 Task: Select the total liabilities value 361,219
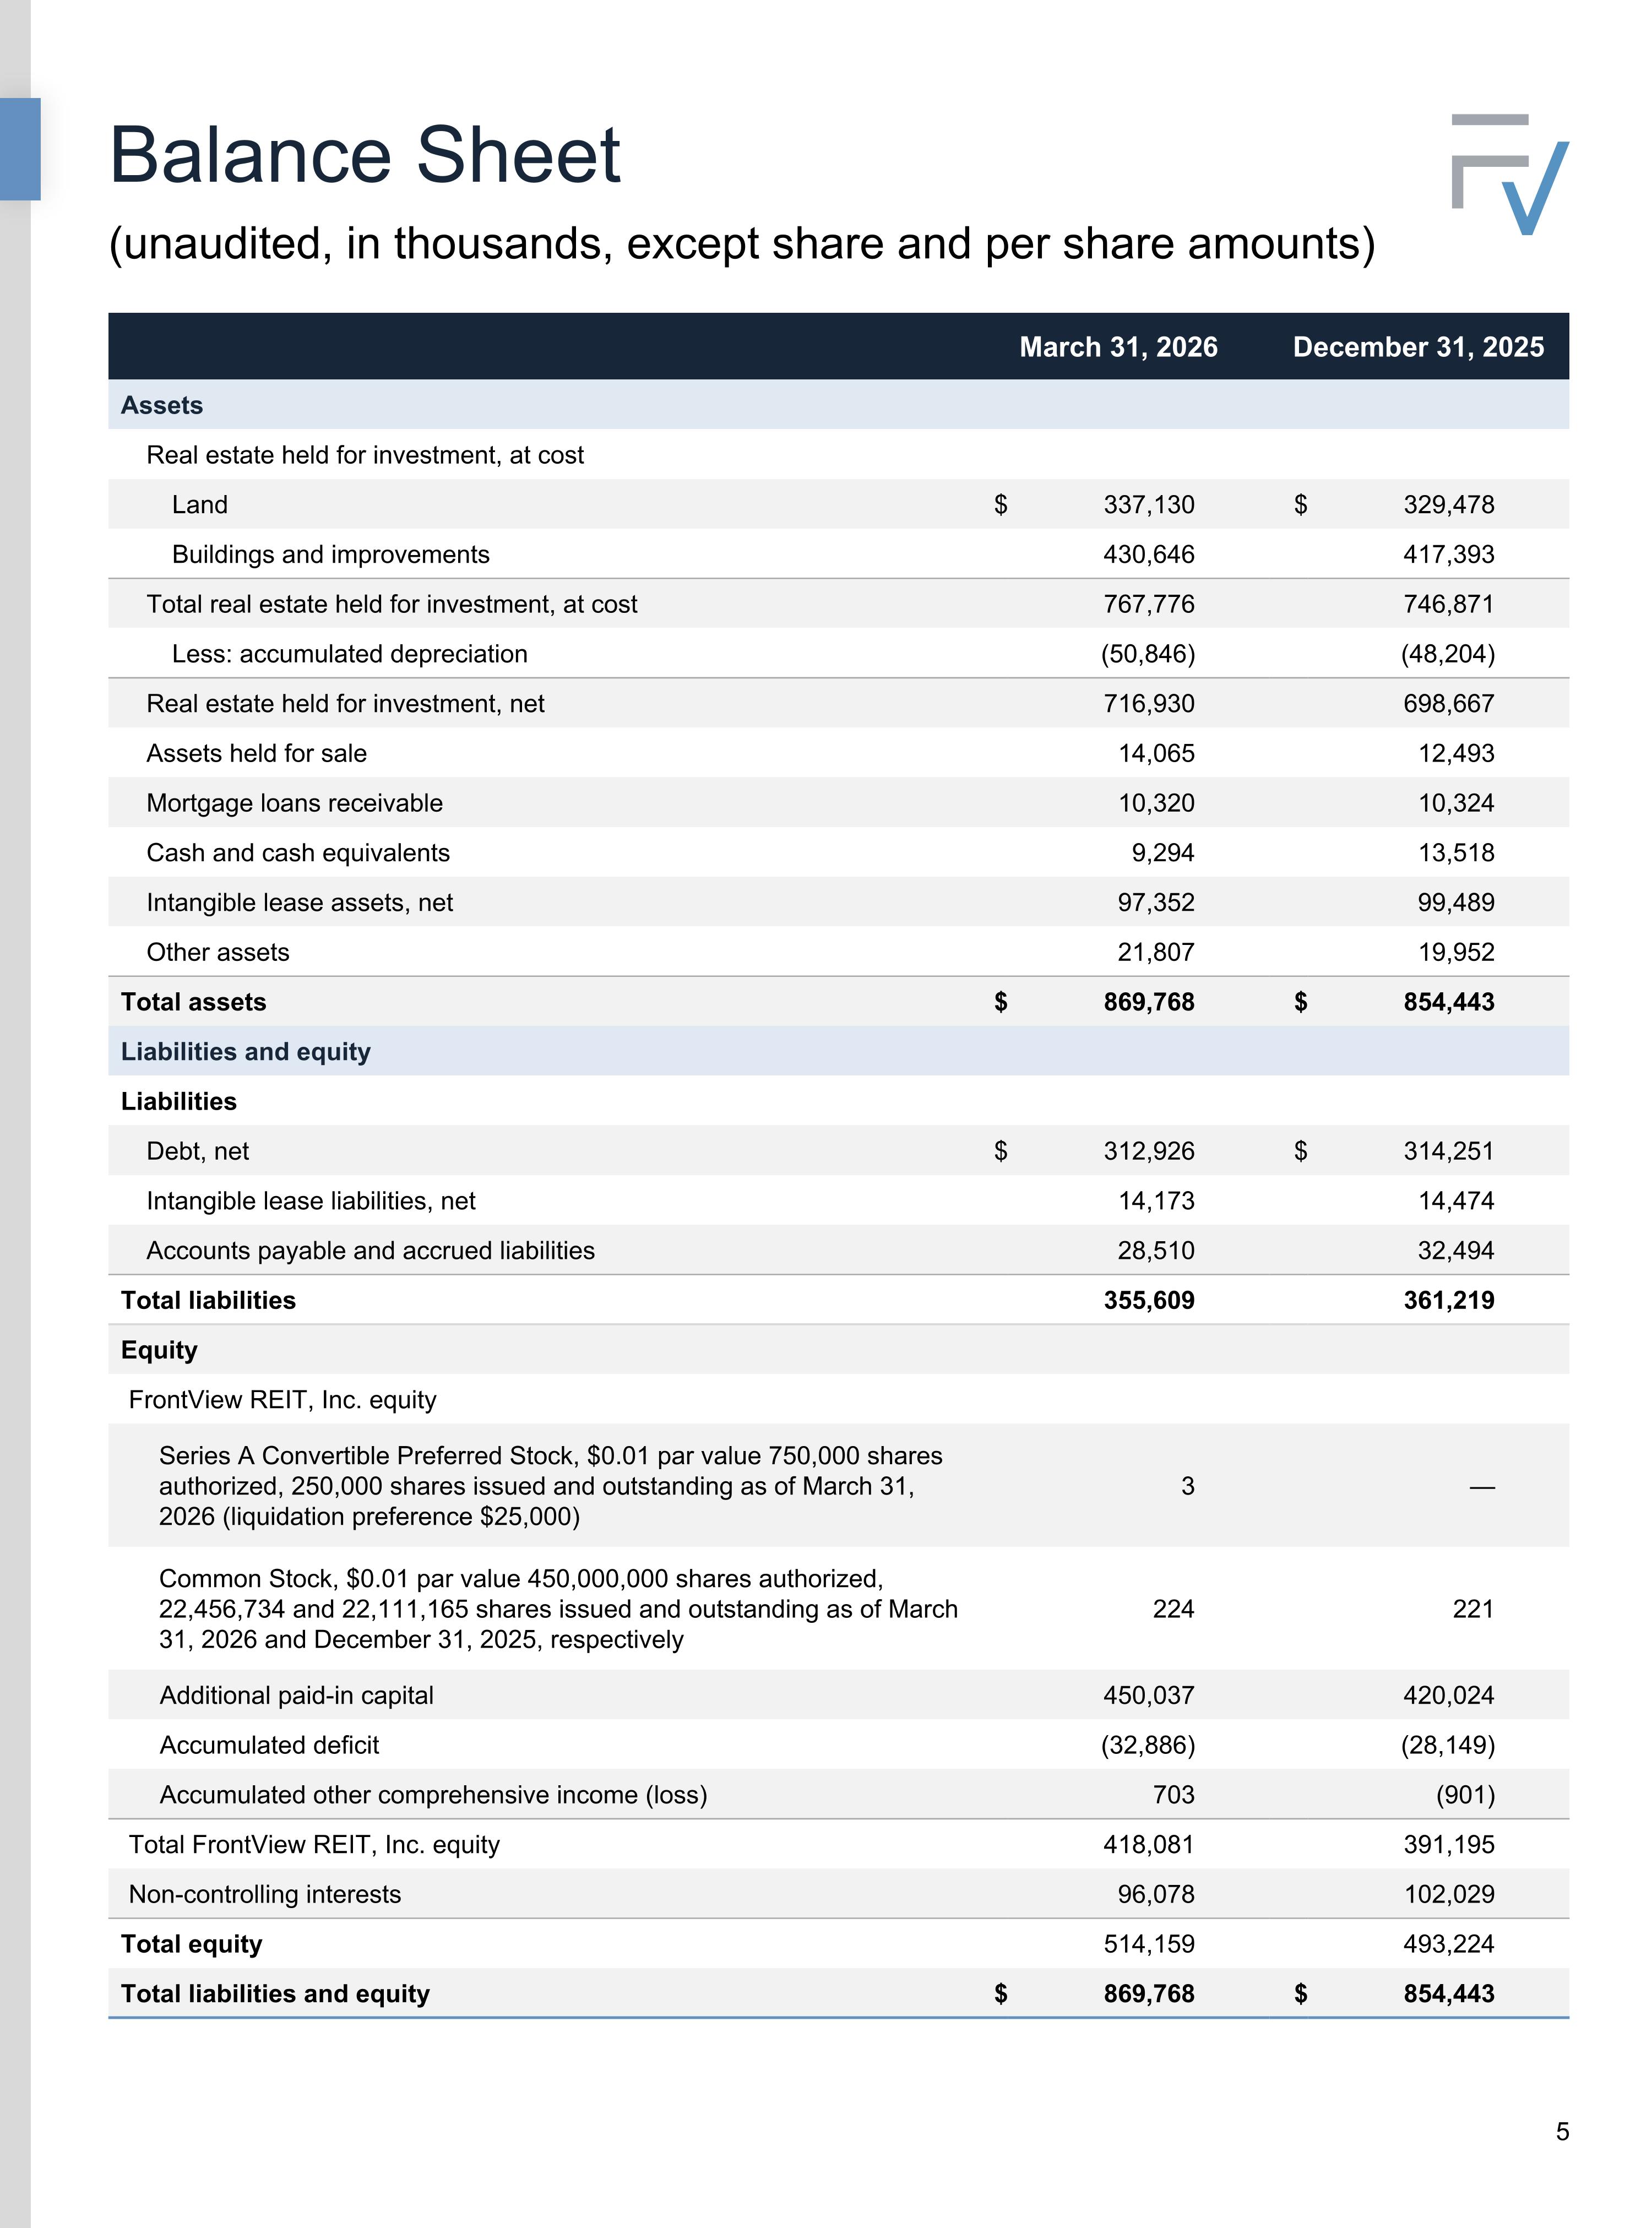coord(1449,1300)
